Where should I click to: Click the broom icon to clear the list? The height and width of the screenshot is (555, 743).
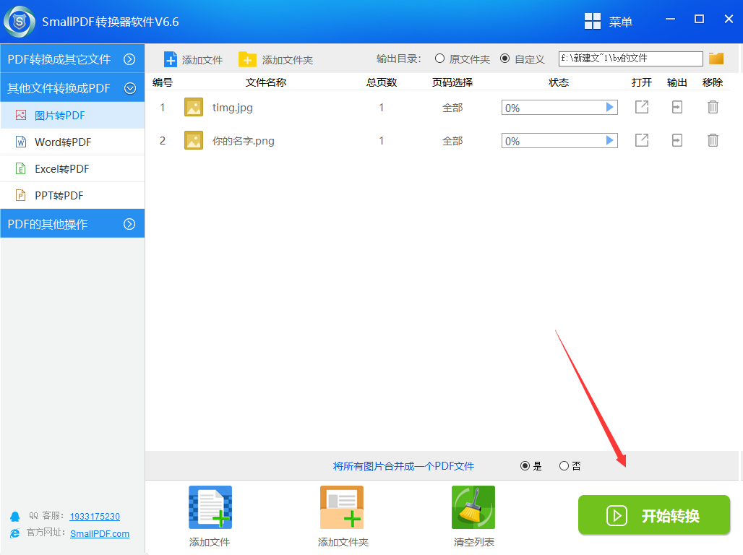tap(473, 507)
